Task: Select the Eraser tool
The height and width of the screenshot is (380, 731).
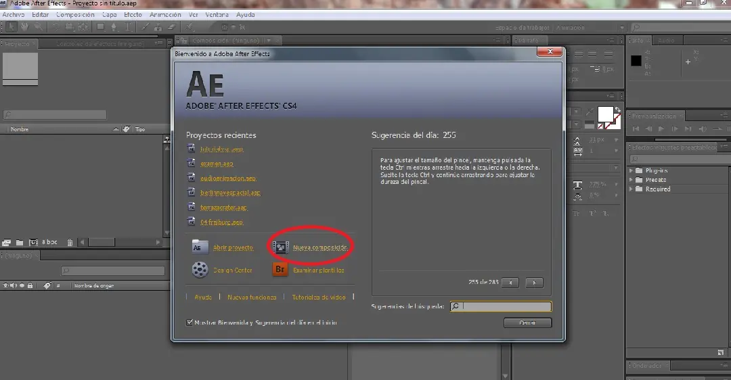Action: tap(172, 27)
